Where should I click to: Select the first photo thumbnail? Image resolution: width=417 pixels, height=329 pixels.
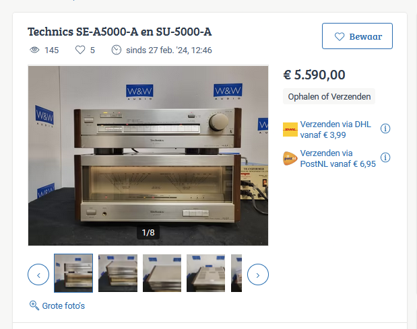pyautogui.click(x=73, y=273)
